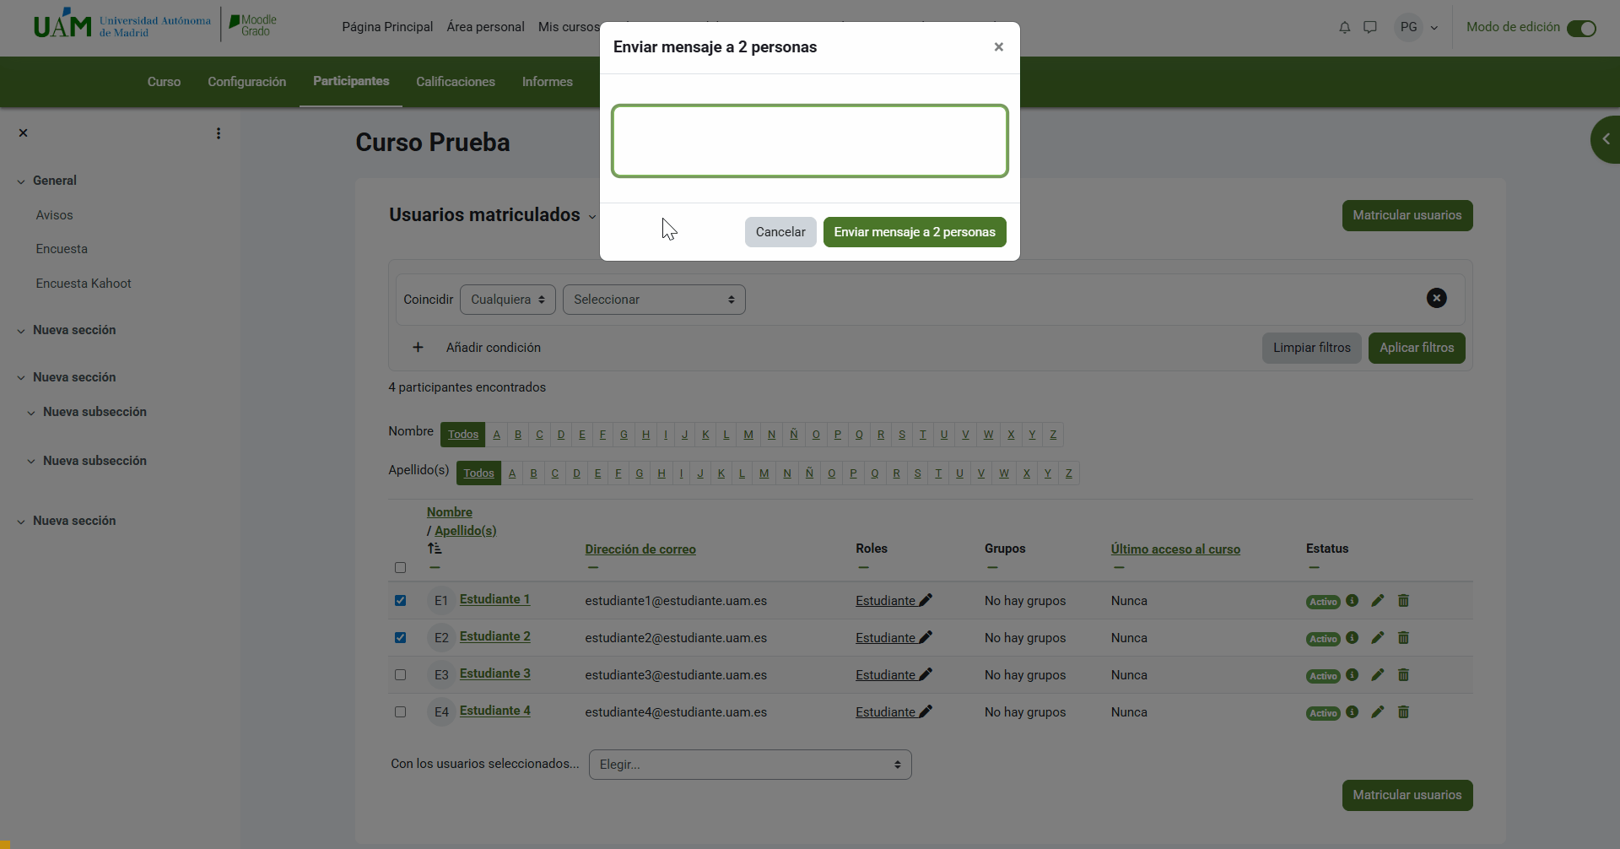Viewport: 1620px width, 849px height.
Task: Switch to the Calificaciones tab
Action: click(x=455, y=82)
